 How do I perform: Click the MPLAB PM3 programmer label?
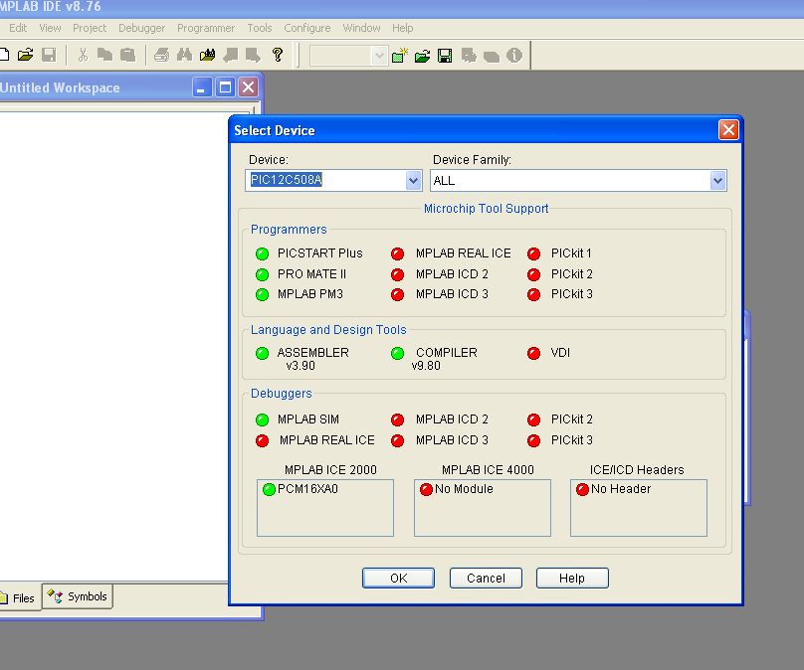pos(309,294)
